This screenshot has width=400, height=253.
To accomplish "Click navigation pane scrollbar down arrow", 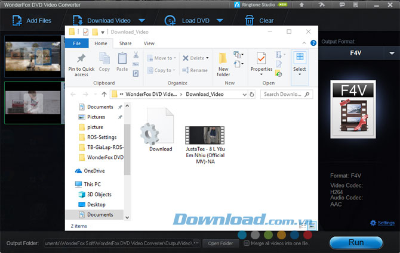I will [x=127, y=217].
